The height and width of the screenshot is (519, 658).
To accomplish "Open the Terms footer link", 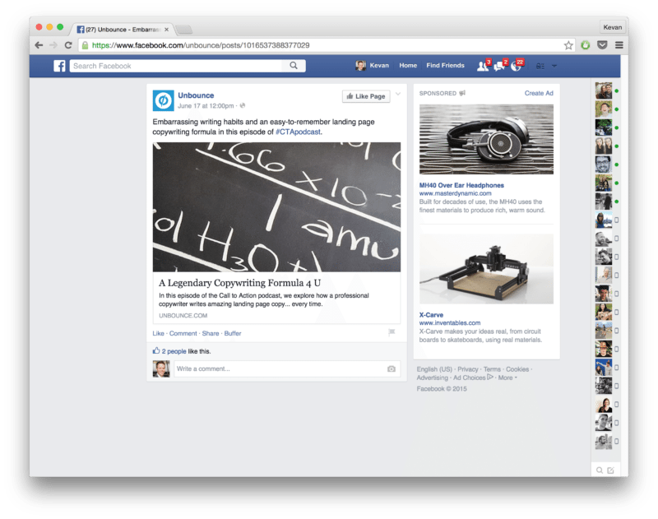I will 492,369.
